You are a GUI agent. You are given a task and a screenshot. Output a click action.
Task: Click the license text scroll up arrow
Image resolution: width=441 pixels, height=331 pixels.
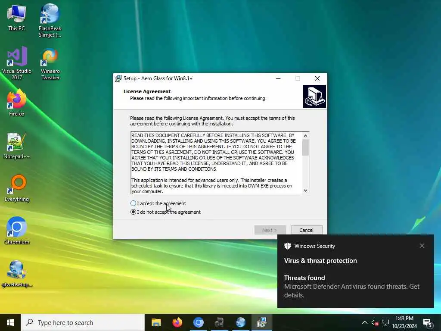(305, 136)
